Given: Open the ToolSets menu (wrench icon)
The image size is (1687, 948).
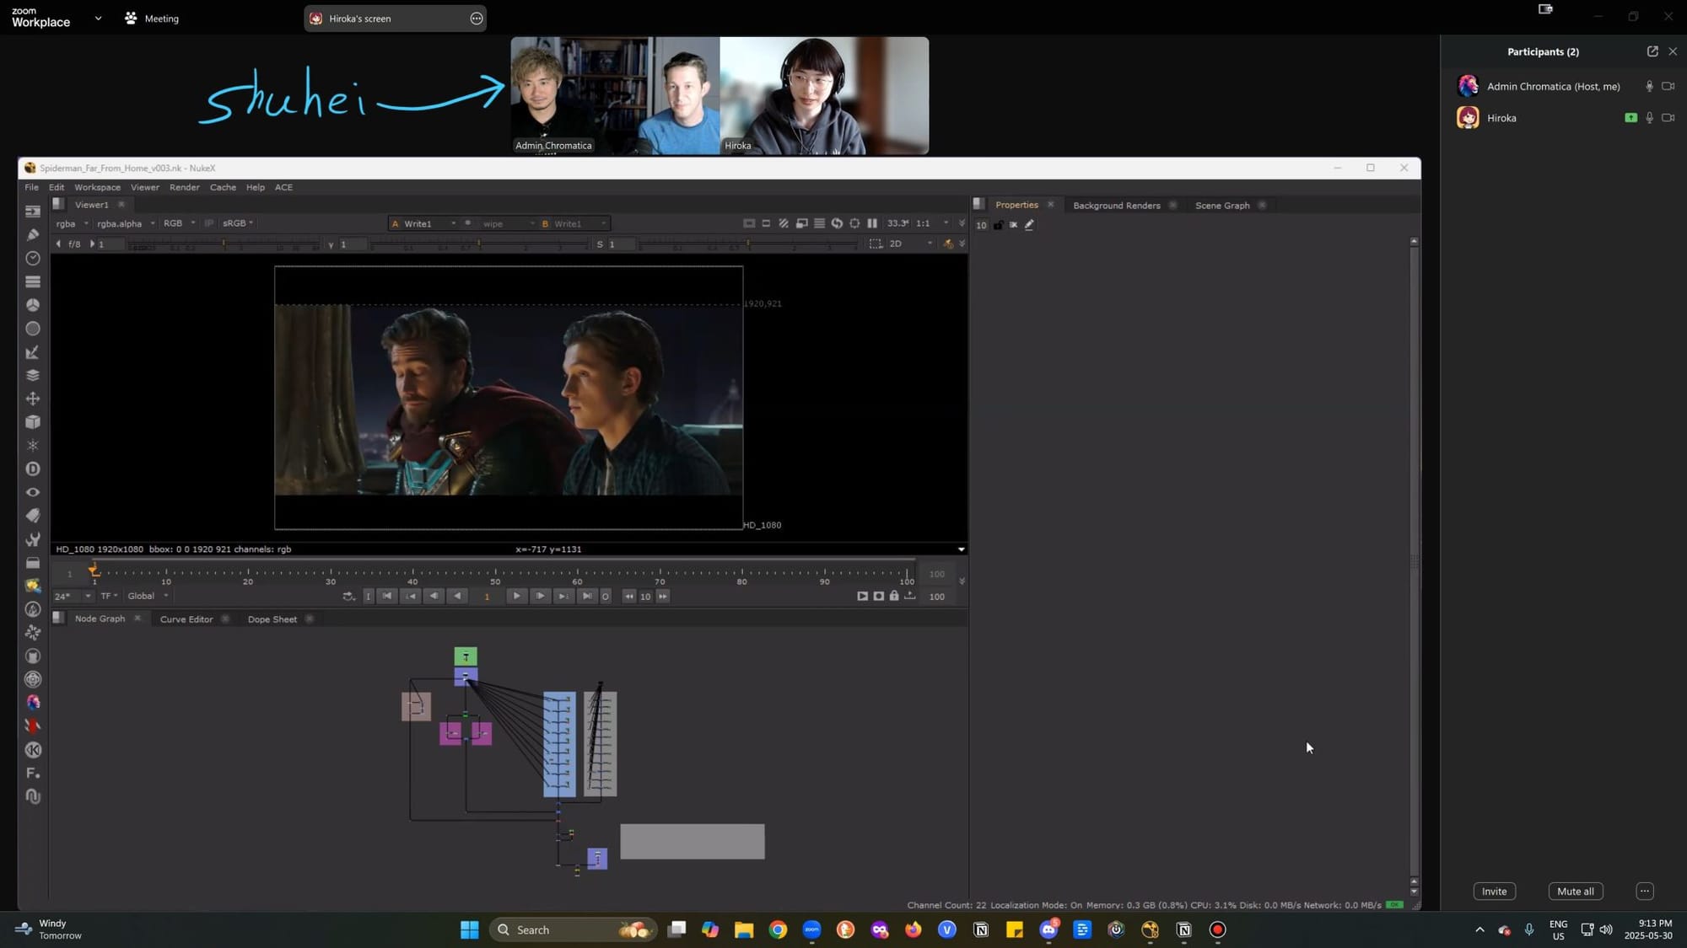Looking at the screenshot, I should 33,539.
